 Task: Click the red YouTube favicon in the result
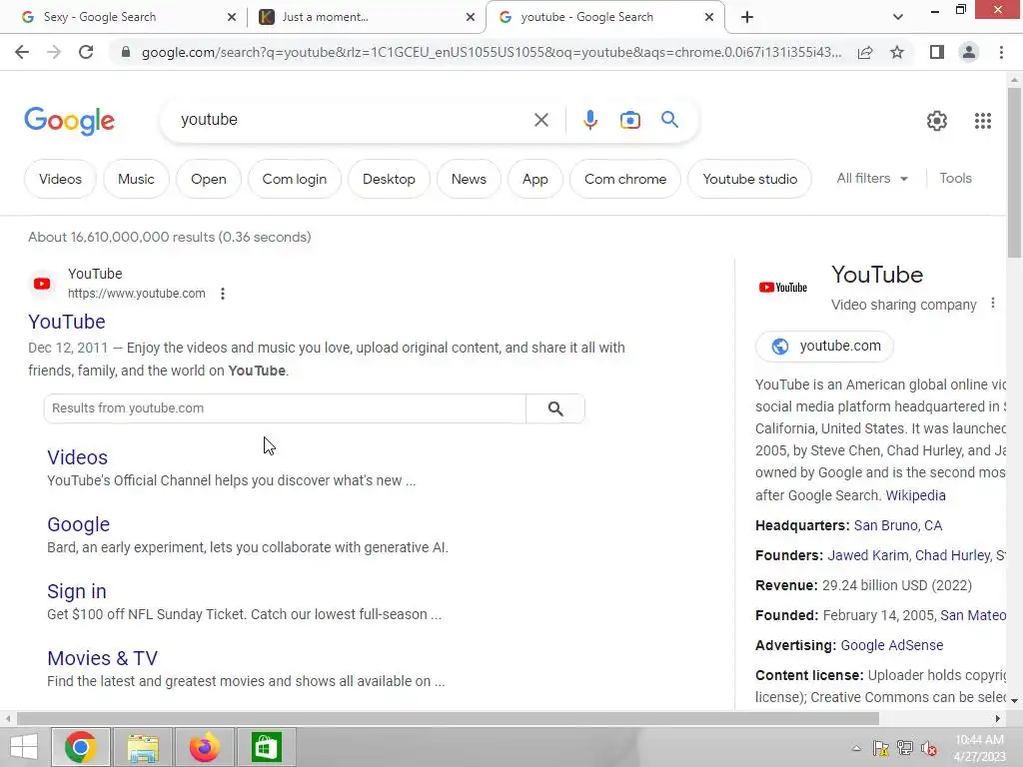click(42, 284)
